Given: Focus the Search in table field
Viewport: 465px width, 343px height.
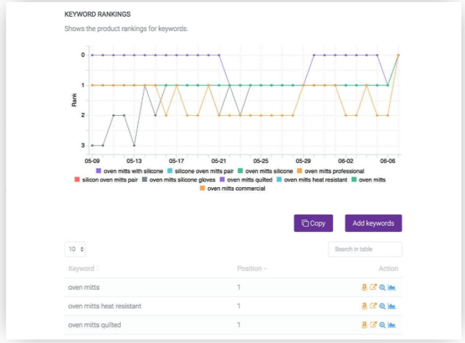Looking at the screenshot, I should point(365,249).
